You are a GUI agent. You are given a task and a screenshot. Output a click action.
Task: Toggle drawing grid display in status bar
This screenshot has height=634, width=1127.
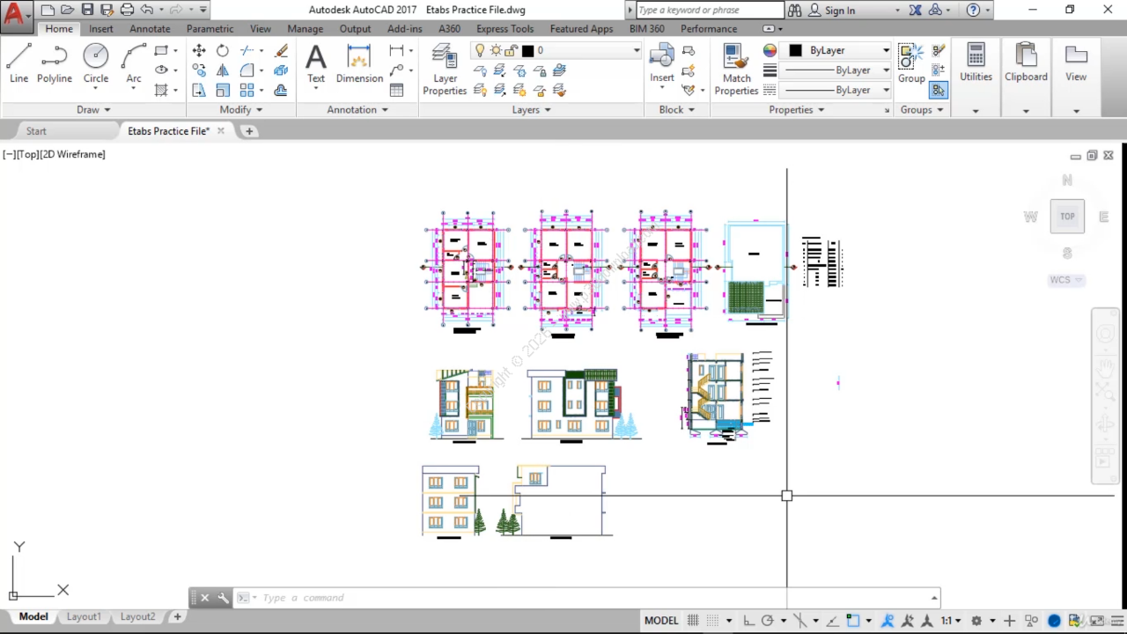(693, 620)
